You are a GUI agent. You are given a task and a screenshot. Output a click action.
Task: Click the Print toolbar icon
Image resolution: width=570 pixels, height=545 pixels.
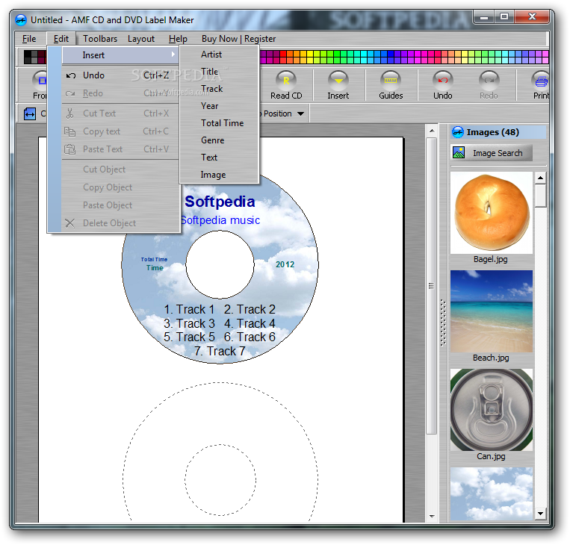(x=541, y=81)
